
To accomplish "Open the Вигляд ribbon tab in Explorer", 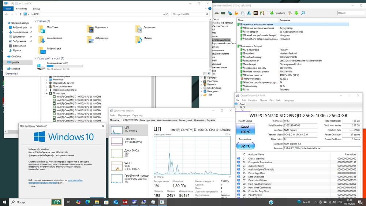I will [x=36, y=9].
